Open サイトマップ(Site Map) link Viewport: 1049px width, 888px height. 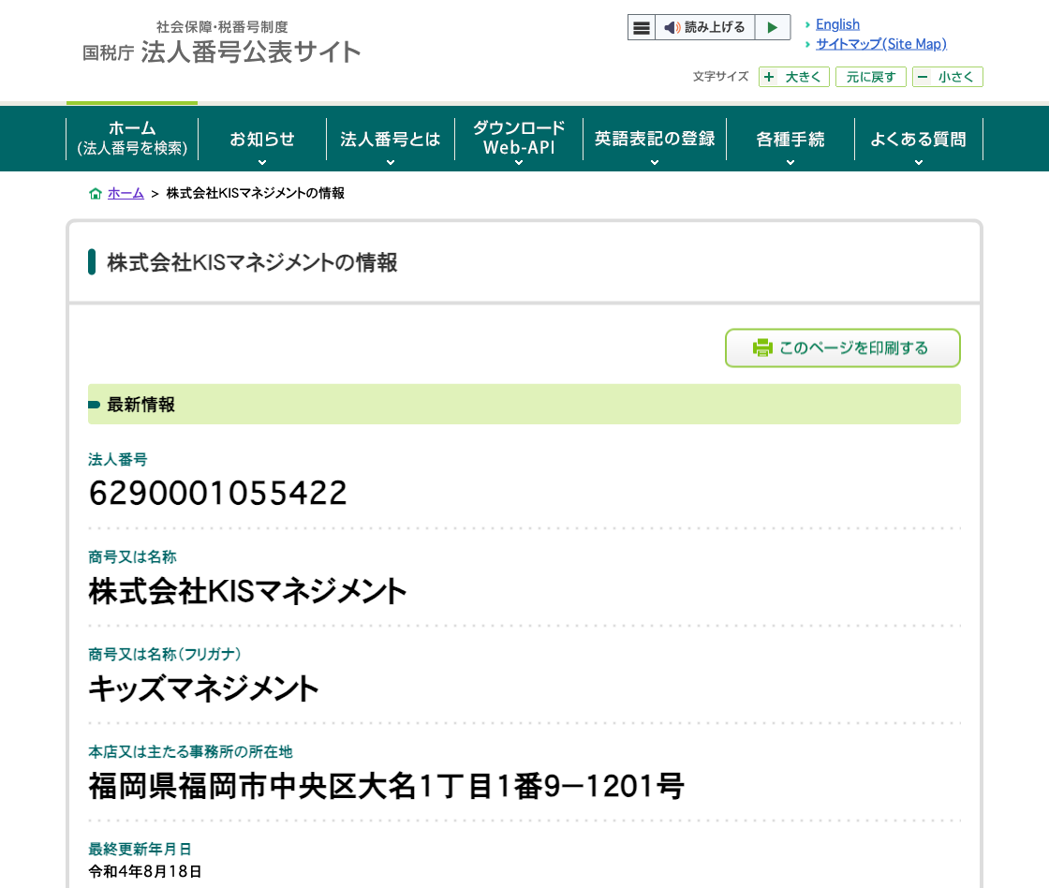(881, 43)
